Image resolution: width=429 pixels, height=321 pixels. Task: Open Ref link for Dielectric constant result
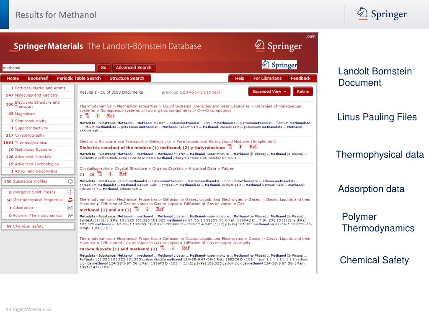click(253, 147)
